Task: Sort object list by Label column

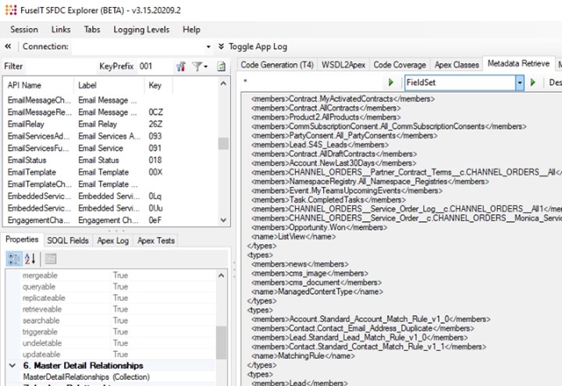Action: pyautogui.click(x=108, y=85)
